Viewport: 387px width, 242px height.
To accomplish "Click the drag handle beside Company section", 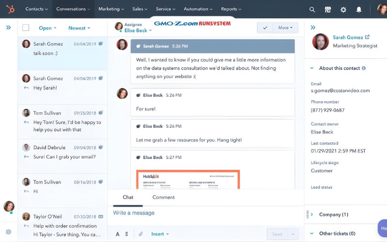I will click(308, 214).
